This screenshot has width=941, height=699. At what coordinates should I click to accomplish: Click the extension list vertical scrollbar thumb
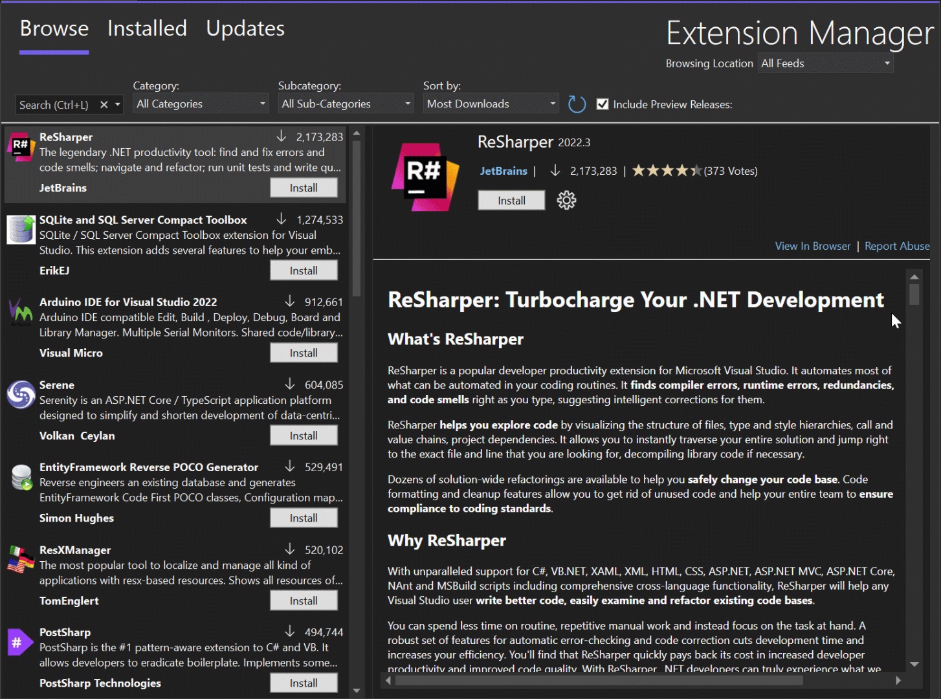pyautogui.click(x=357, y=218)
